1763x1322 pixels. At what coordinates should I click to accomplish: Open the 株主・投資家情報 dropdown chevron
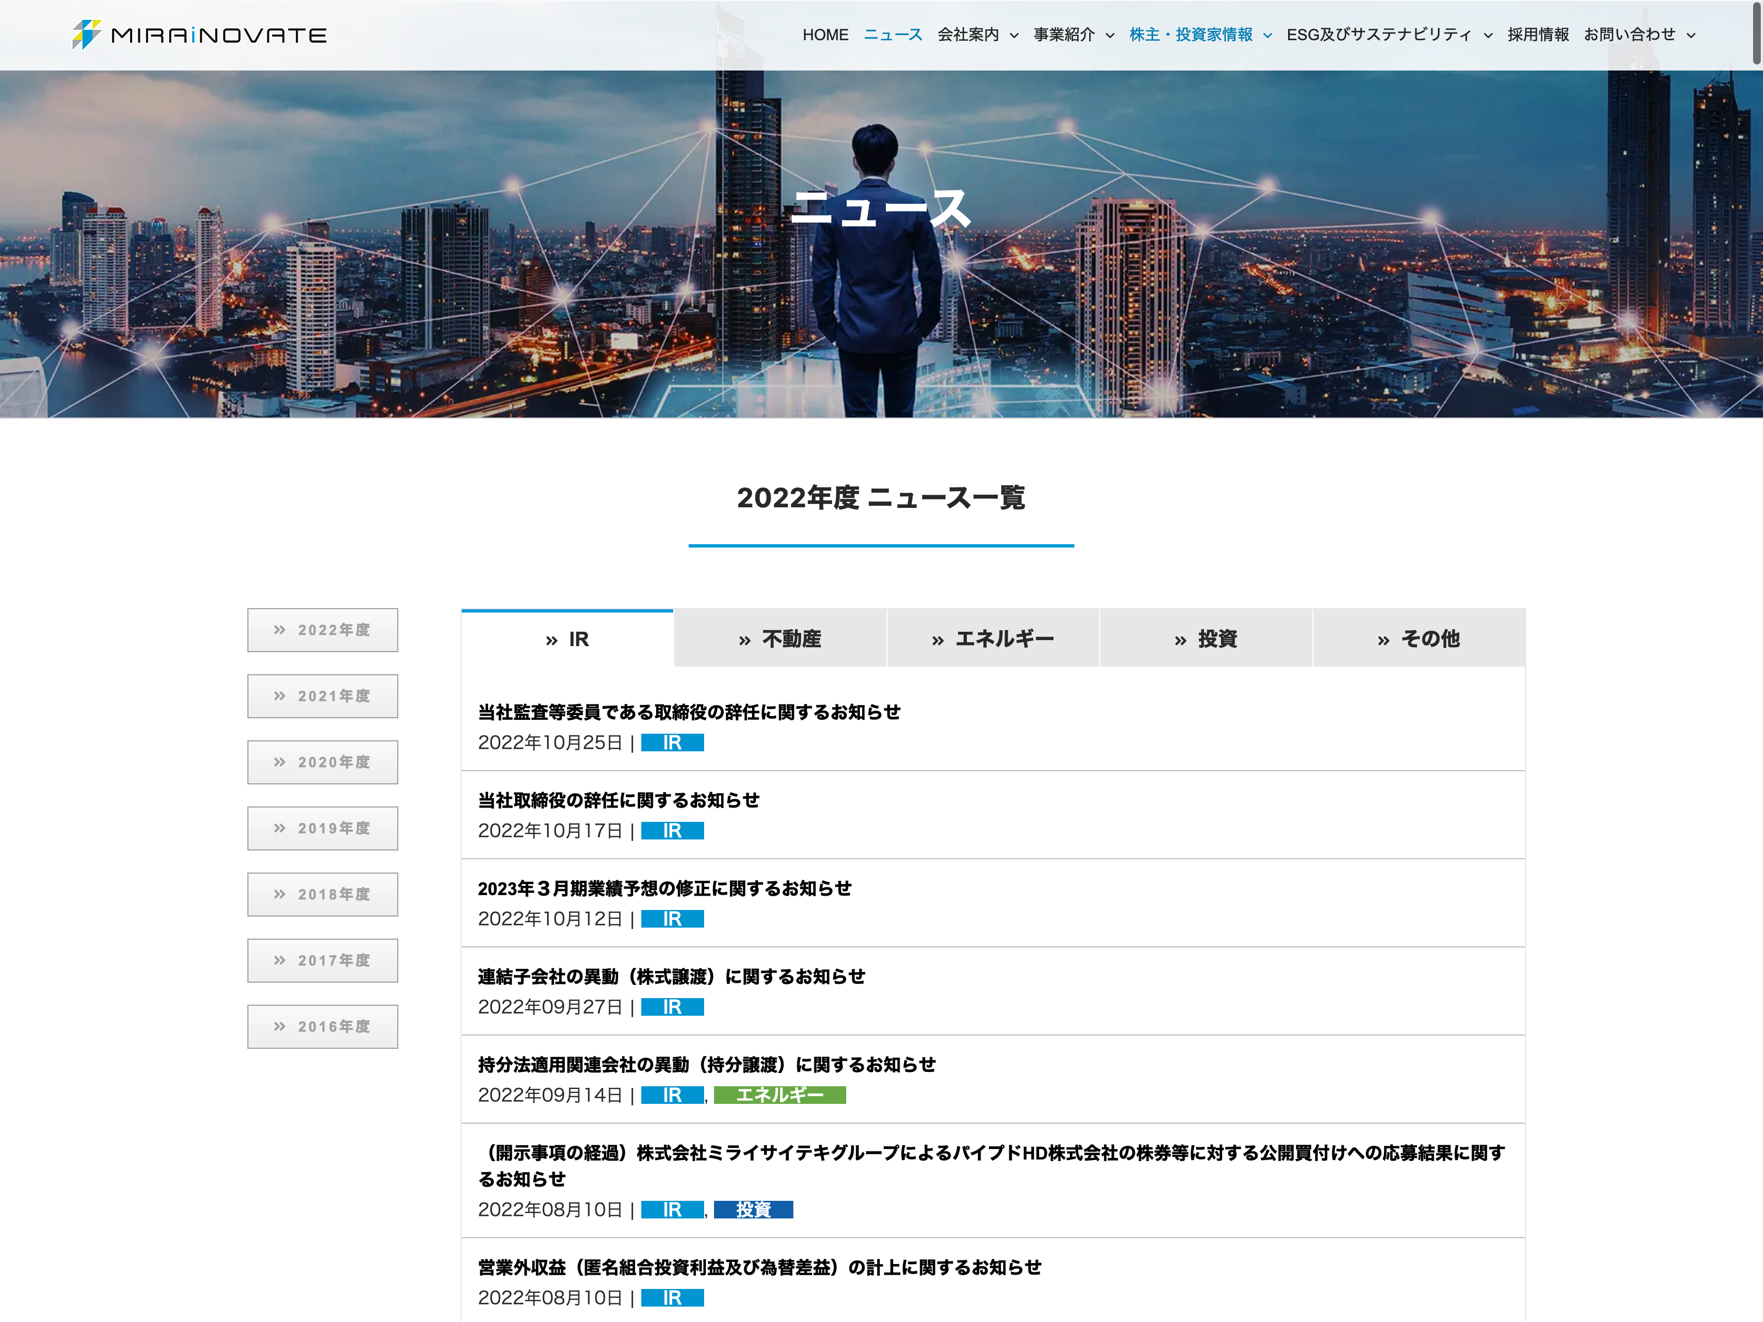coord(1267,36)
